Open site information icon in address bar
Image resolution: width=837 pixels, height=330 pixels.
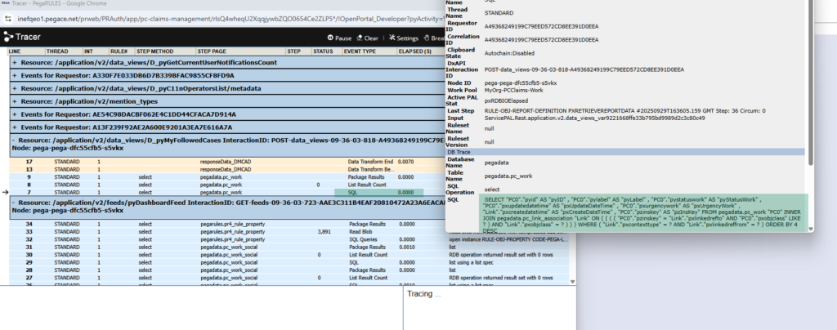[x=8, y=19]
